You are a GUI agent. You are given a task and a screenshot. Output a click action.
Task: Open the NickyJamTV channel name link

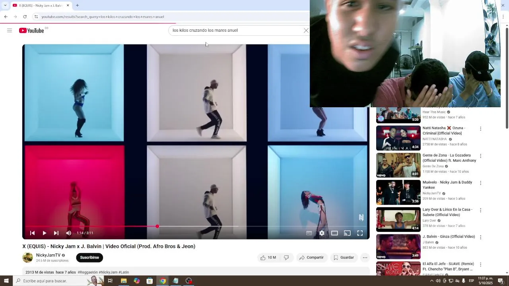click(x=48, y=255)
